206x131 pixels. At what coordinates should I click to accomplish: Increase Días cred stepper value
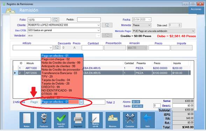179,24
